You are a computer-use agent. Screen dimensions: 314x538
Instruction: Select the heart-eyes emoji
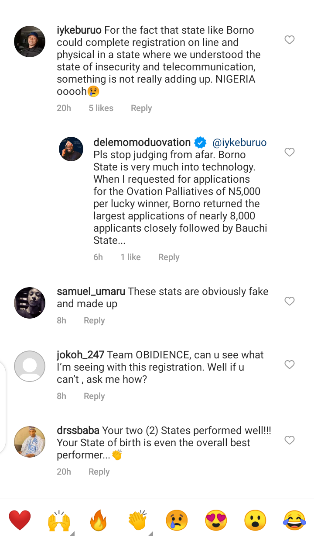pyautogui.click(x=216, y=520)
